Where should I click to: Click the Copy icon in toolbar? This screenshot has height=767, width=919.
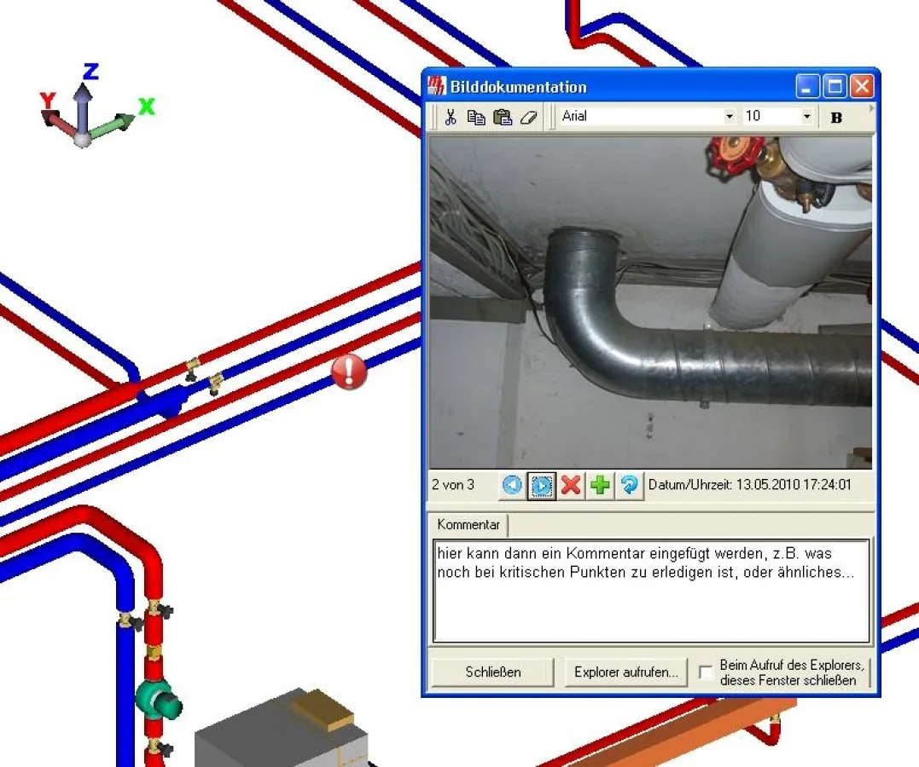coord(476,118)
